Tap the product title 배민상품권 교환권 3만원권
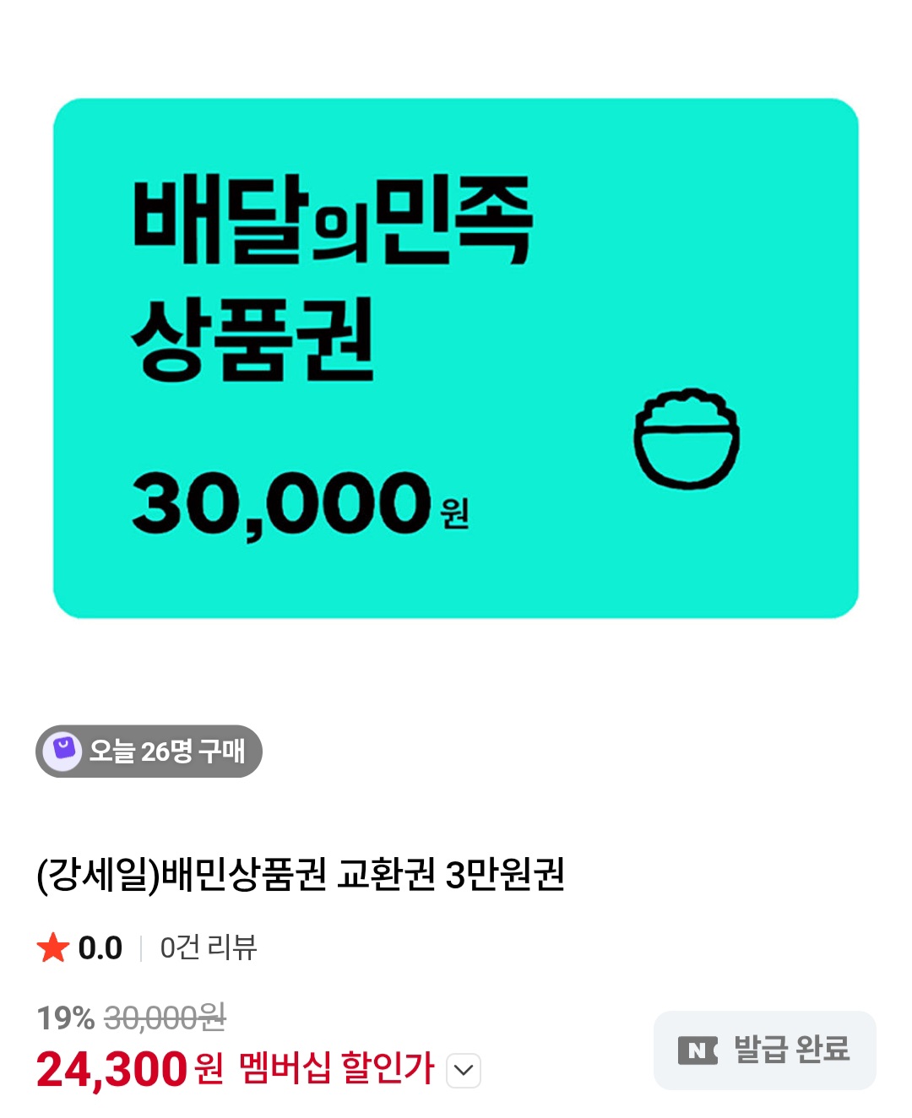 (301, 875)
